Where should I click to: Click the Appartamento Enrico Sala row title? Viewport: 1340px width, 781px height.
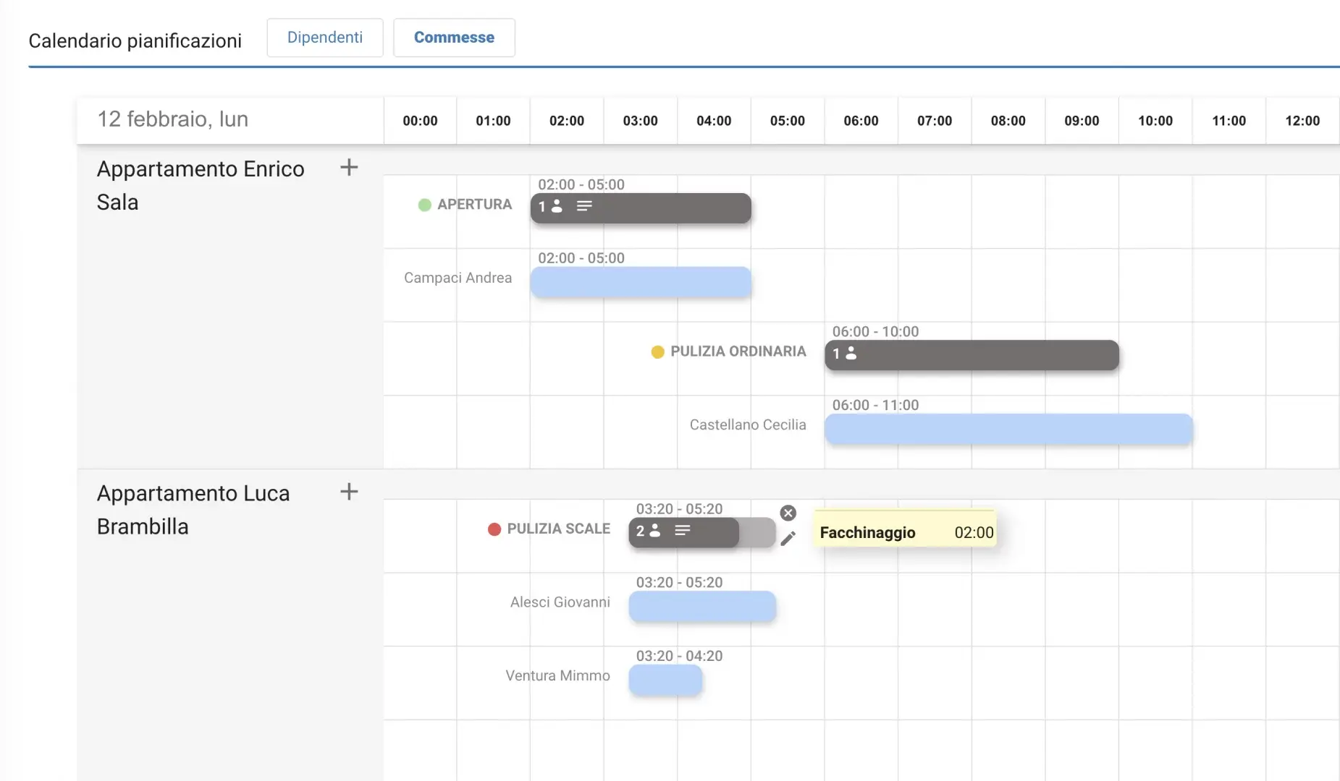[201, 185]
